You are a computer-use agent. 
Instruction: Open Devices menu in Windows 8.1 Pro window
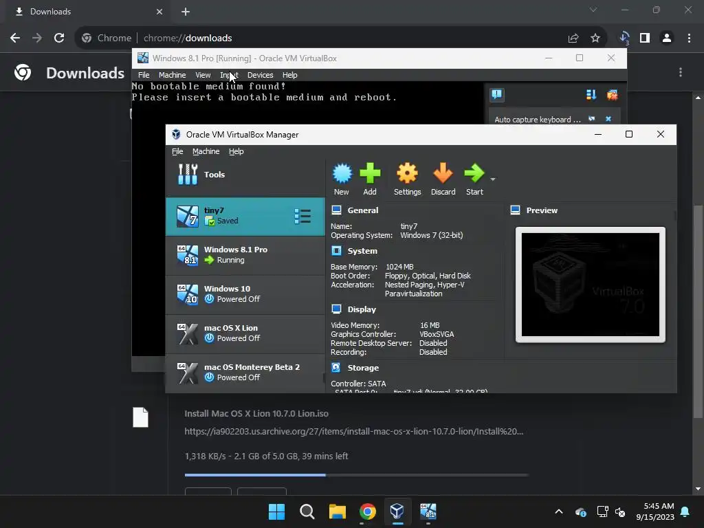[x=261, y=75]
